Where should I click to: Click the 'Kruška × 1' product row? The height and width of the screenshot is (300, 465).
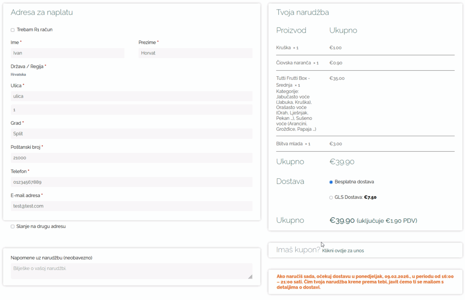click(287, 48)
